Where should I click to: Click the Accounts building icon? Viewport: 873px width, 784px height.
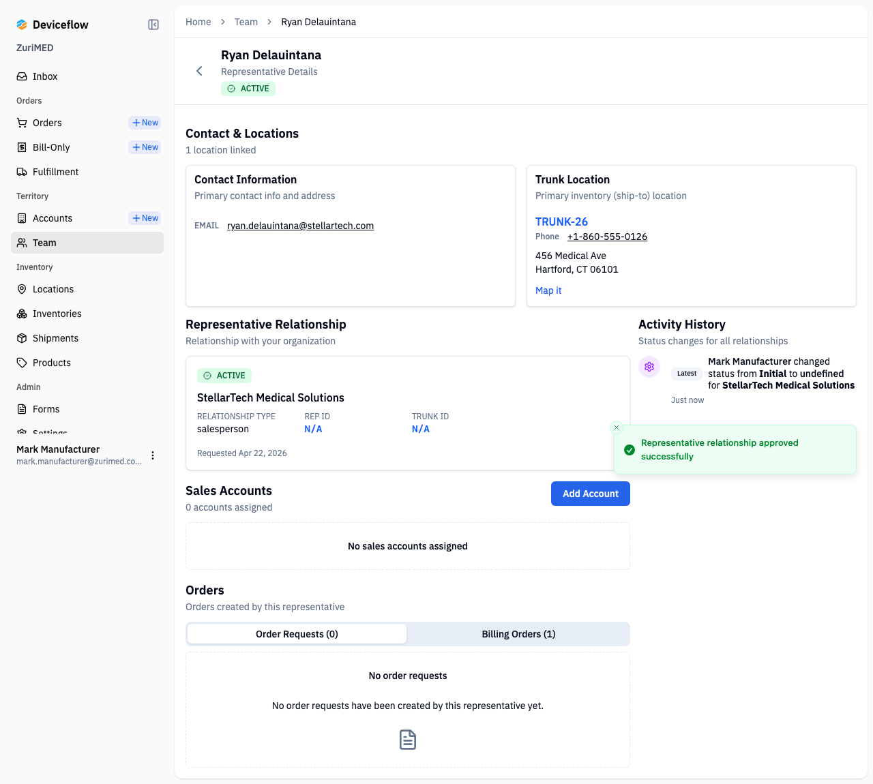tap(22, 218)
